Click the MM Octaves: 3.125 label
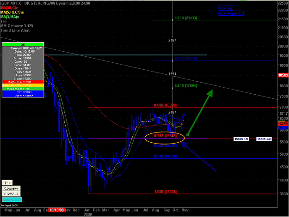The height and width of the screenshot is (217, 289). point(17,26)
